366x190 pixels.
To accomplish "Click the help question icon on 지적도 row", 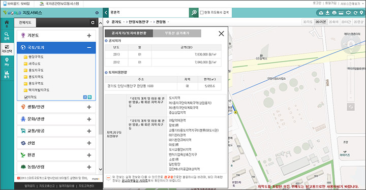I will (85, 97).
